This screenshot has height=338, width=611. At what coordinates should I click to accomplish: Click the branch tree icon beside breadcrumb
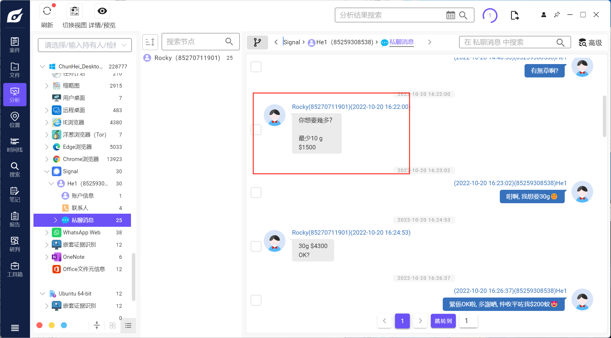[257, 43]
